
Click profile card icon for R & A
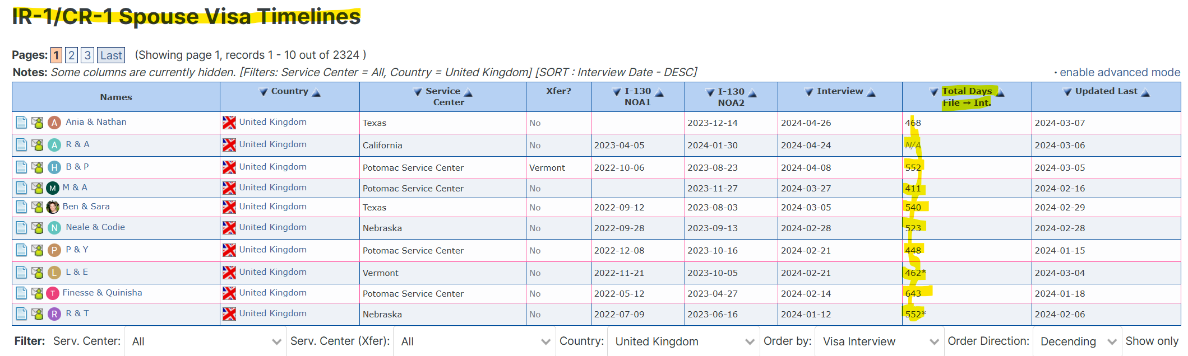tap(38, 145)
